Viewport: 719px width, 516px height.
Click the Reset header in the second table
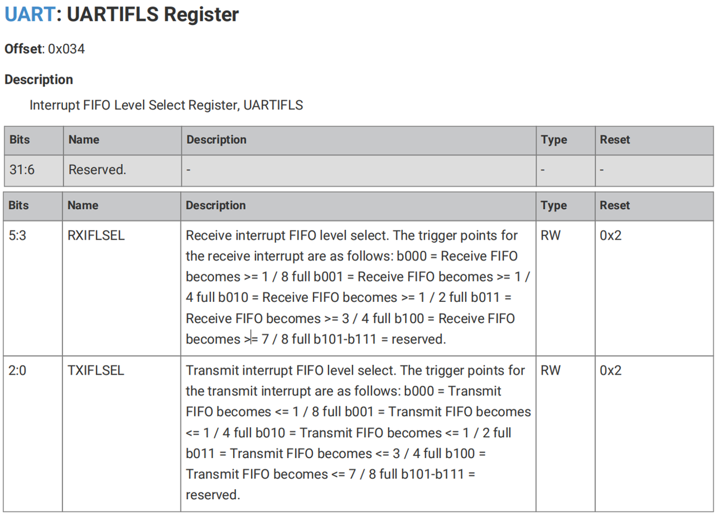tap(615, 205)
